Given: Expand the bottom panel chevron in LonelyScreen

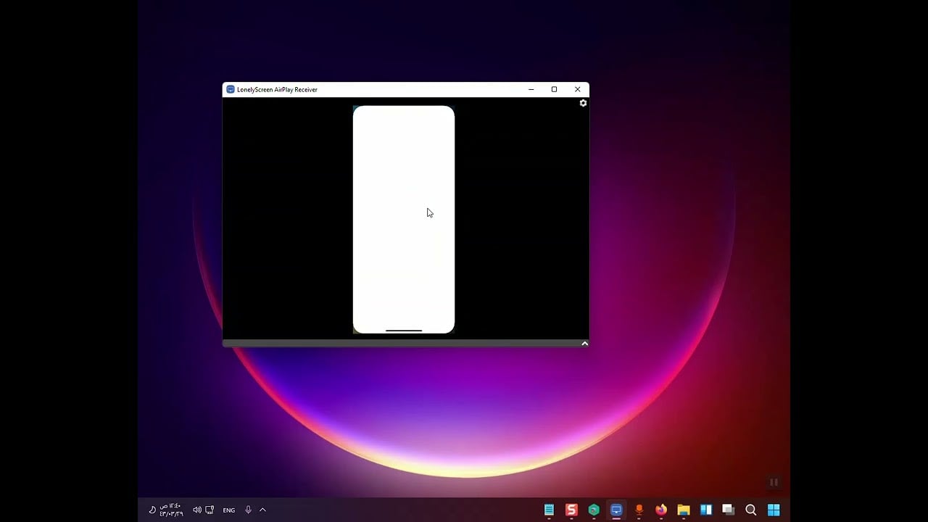Looking at the screenshot, I should (x=584, y=344).
